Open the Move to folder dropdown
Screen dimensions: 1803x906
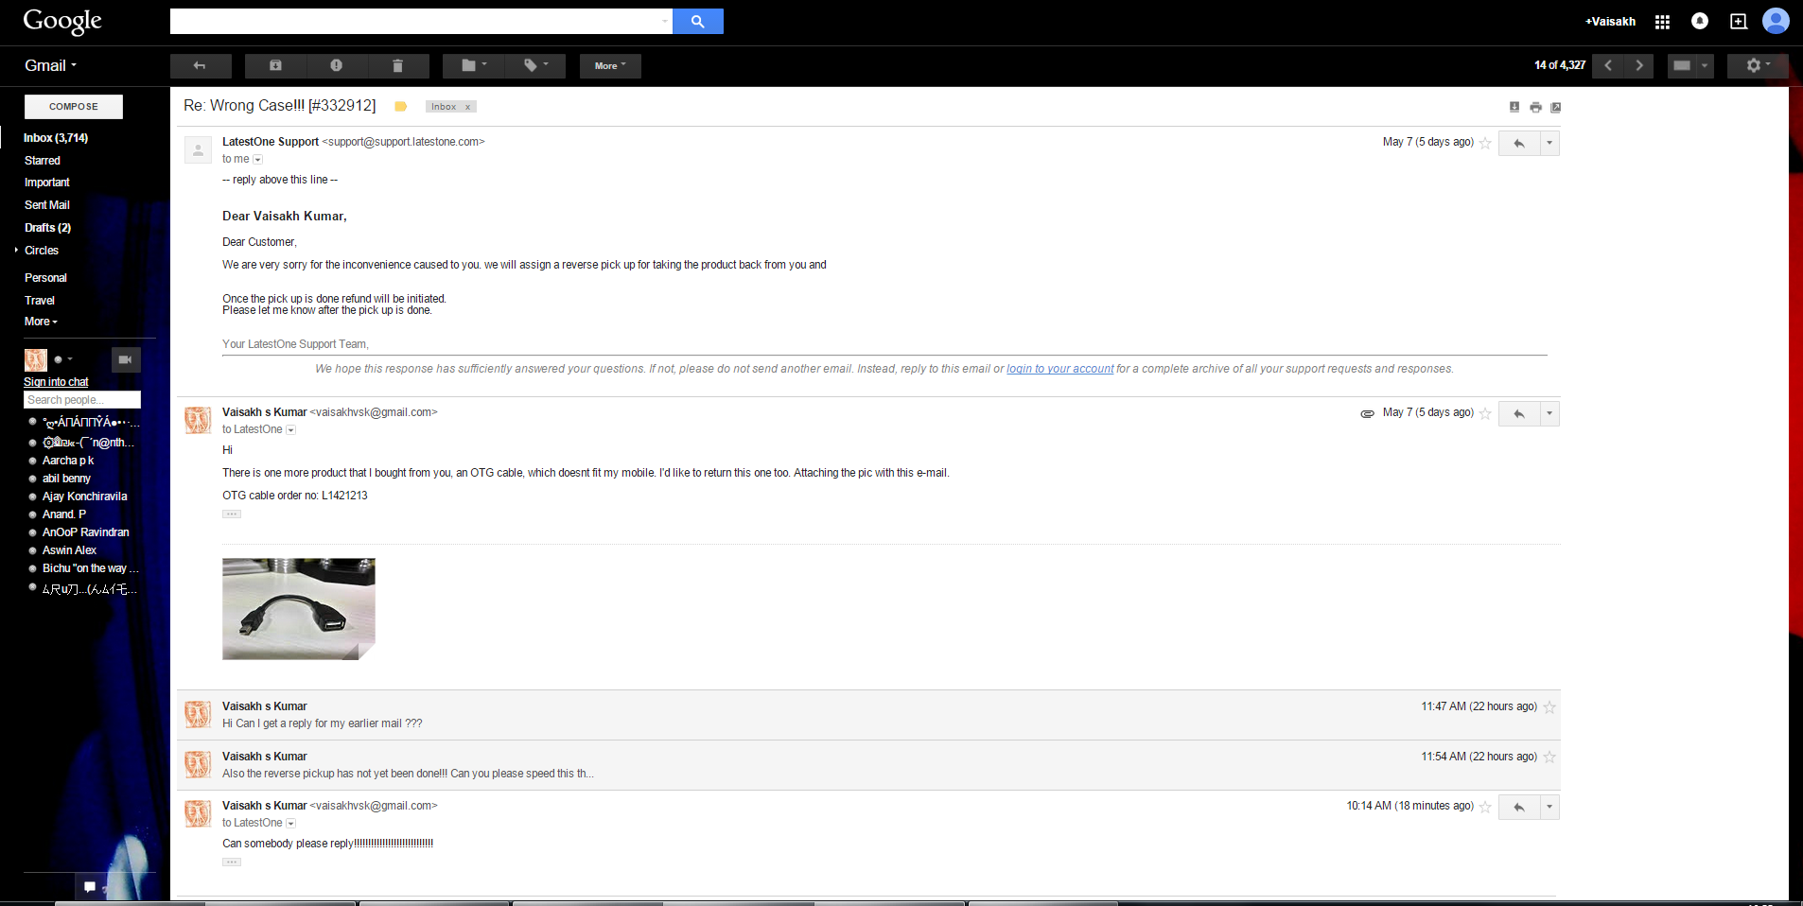click(473, 65)
